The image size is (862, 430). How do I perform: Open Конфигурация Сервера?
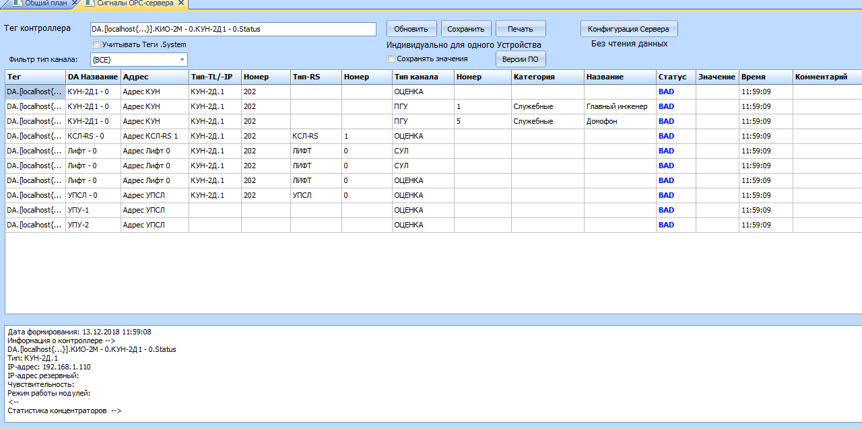tap(628, 29)
